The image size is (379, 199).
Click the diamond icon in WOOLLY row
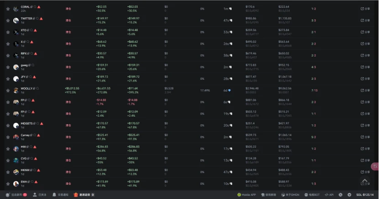[x=230, y=90]
